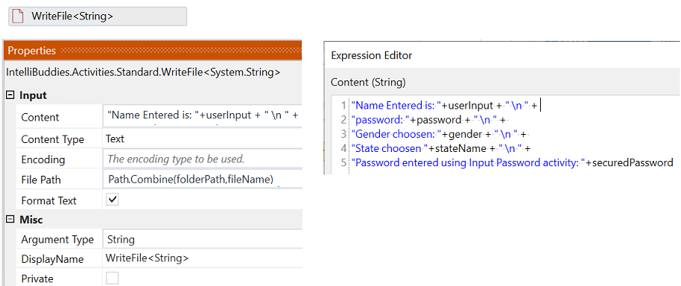
Task: Edit the File Path Path.Combine field
Action: (x=203, y=179)
